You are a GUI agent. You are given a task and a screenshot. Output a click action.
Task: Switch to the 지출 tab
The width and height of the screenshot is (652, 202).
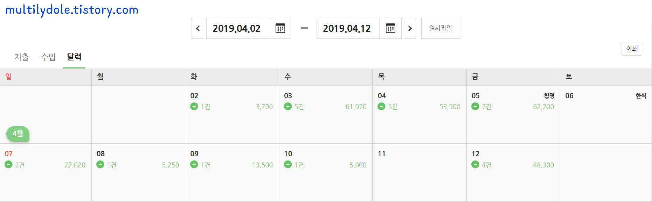click(21, 57)
